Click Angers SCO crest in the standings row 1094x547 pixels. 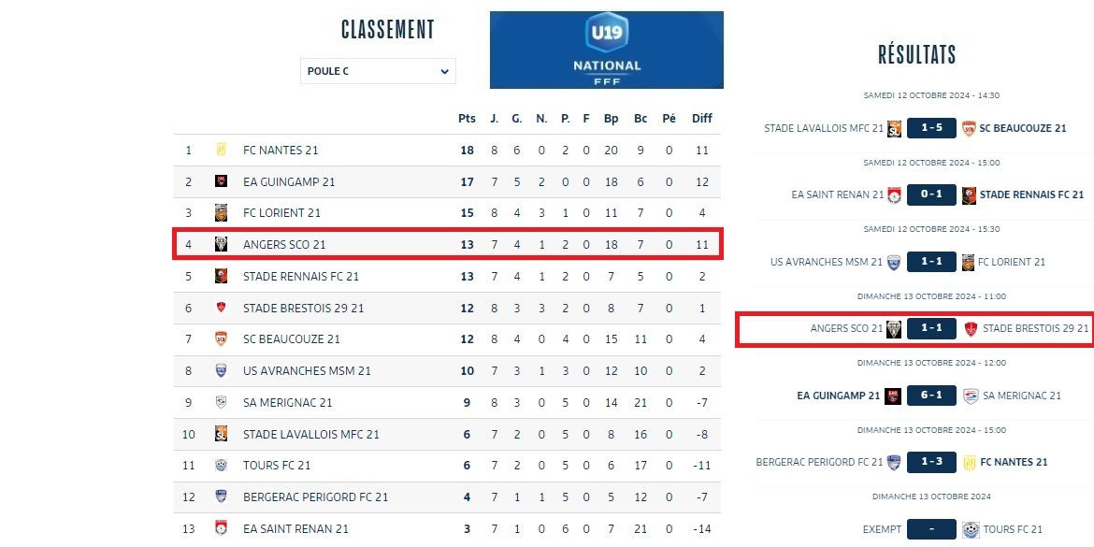(222, 245)
